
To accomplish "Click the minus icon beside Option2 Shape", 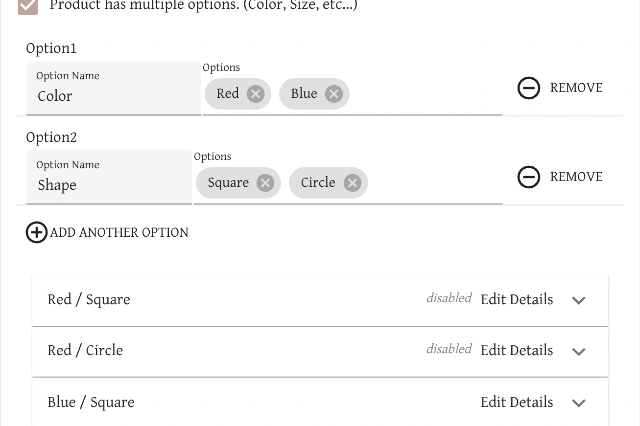I will [529, 177].
